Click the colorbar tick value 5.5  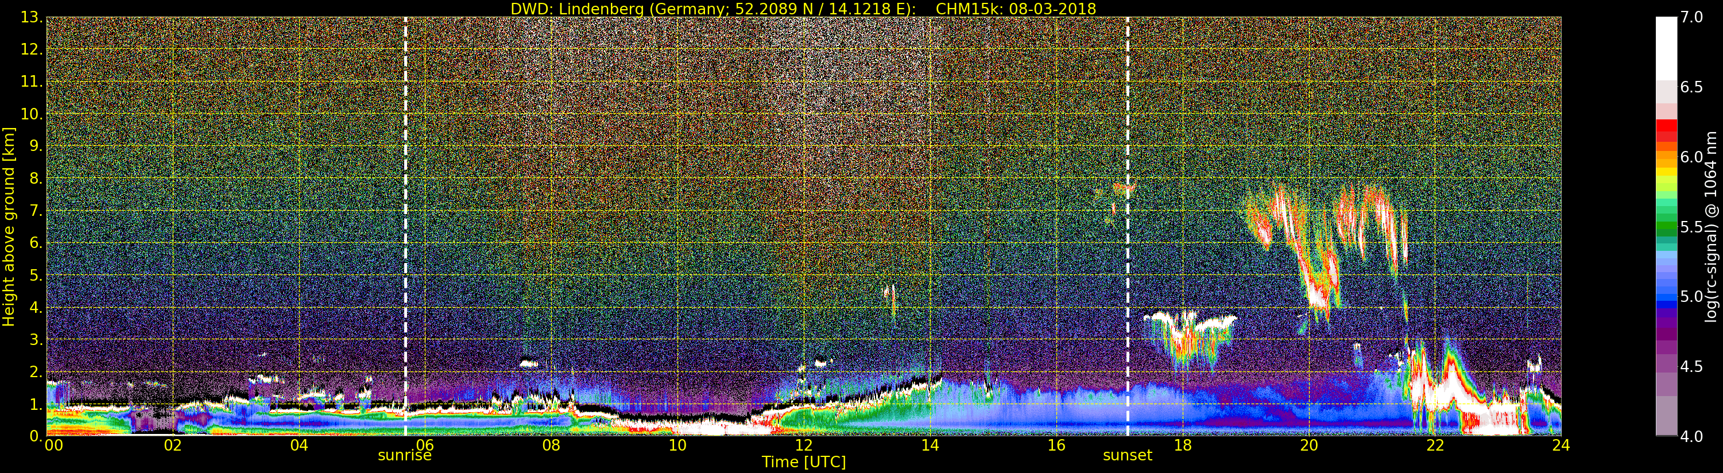(1691, 227)
